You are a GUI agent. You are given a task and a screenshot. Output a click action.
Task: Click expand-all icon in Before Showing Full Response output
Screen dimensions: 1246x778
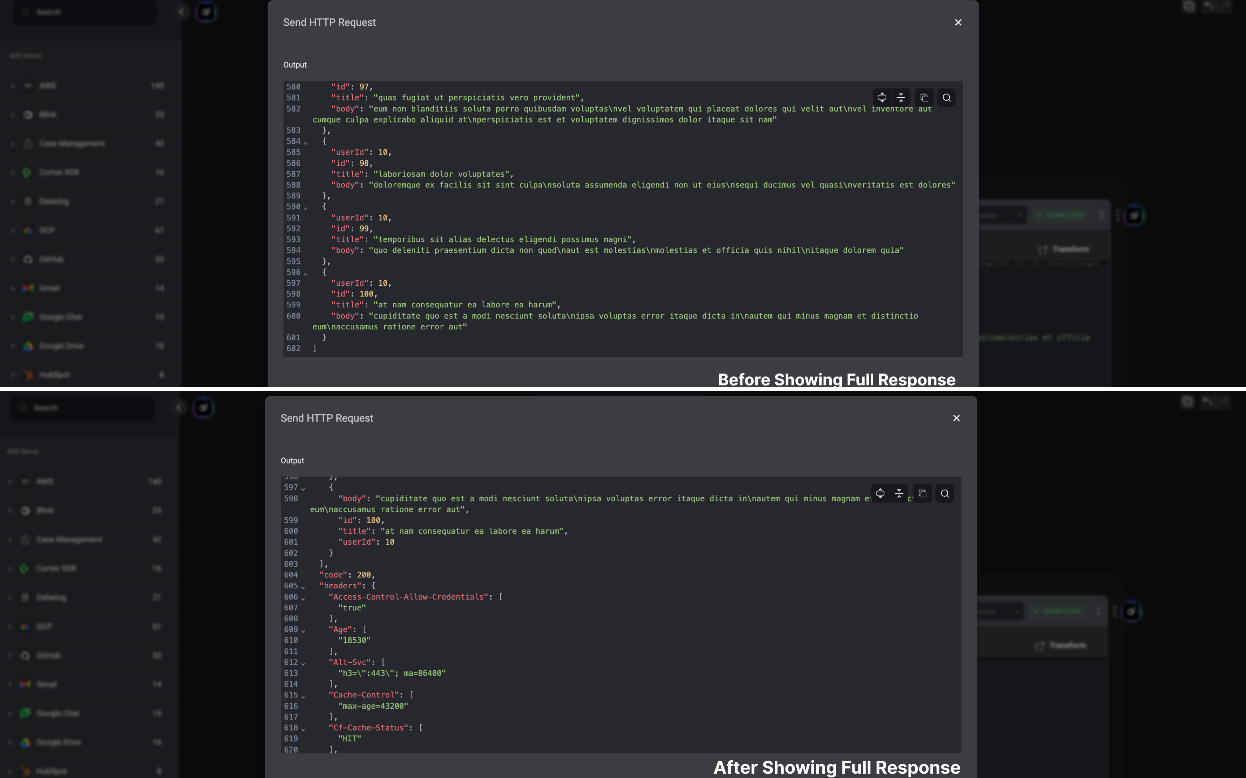[x=882, y=98]
